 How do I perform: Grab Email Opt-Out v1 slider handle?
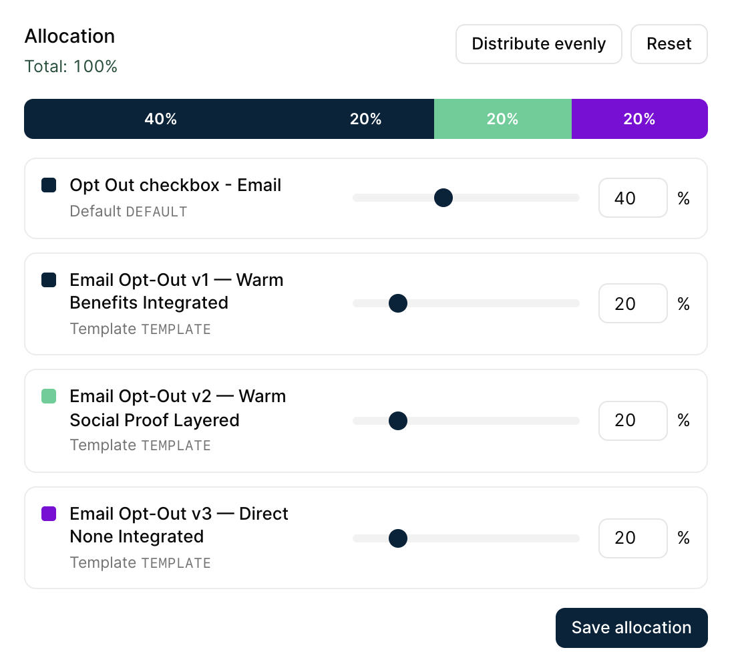click(x=398, y=303)
